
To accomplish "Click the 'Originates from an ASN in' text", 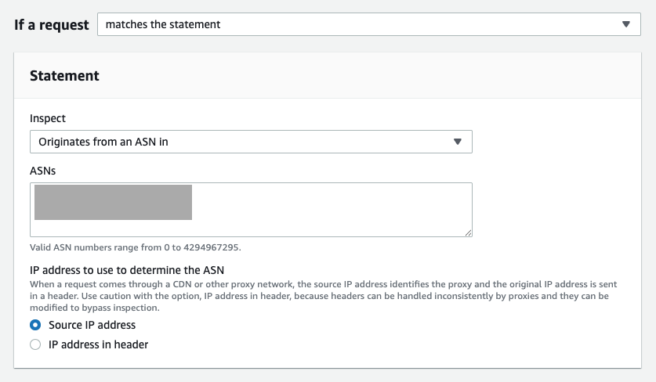I will pyautogui.click(x=103, y=142).
